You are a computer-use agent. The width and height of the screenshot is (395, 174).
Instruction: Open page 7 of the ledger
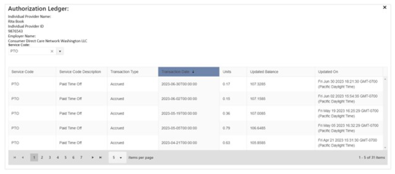(81, 158)
